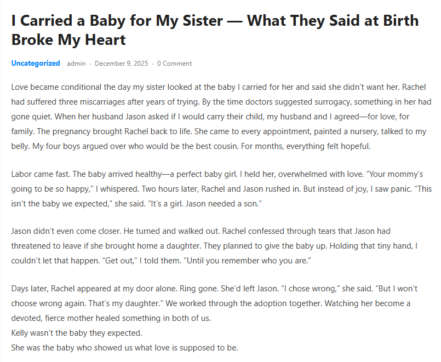Click the December 9, 2025 post date

121,64
